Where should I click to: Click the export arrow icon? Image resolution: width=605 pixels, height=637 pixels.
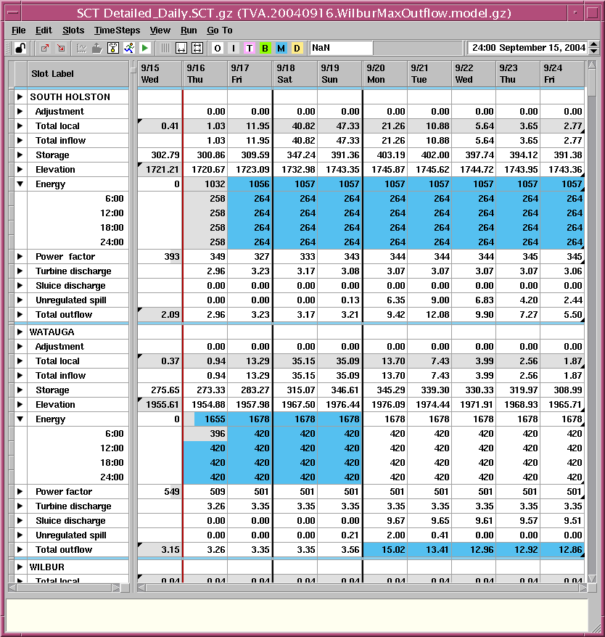click(45, 49)
